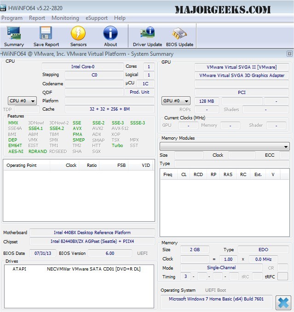The width and height of the screenshot is (294, 312).
Task: Close System Summary panel via small X
Action: [x=290, y=54]
